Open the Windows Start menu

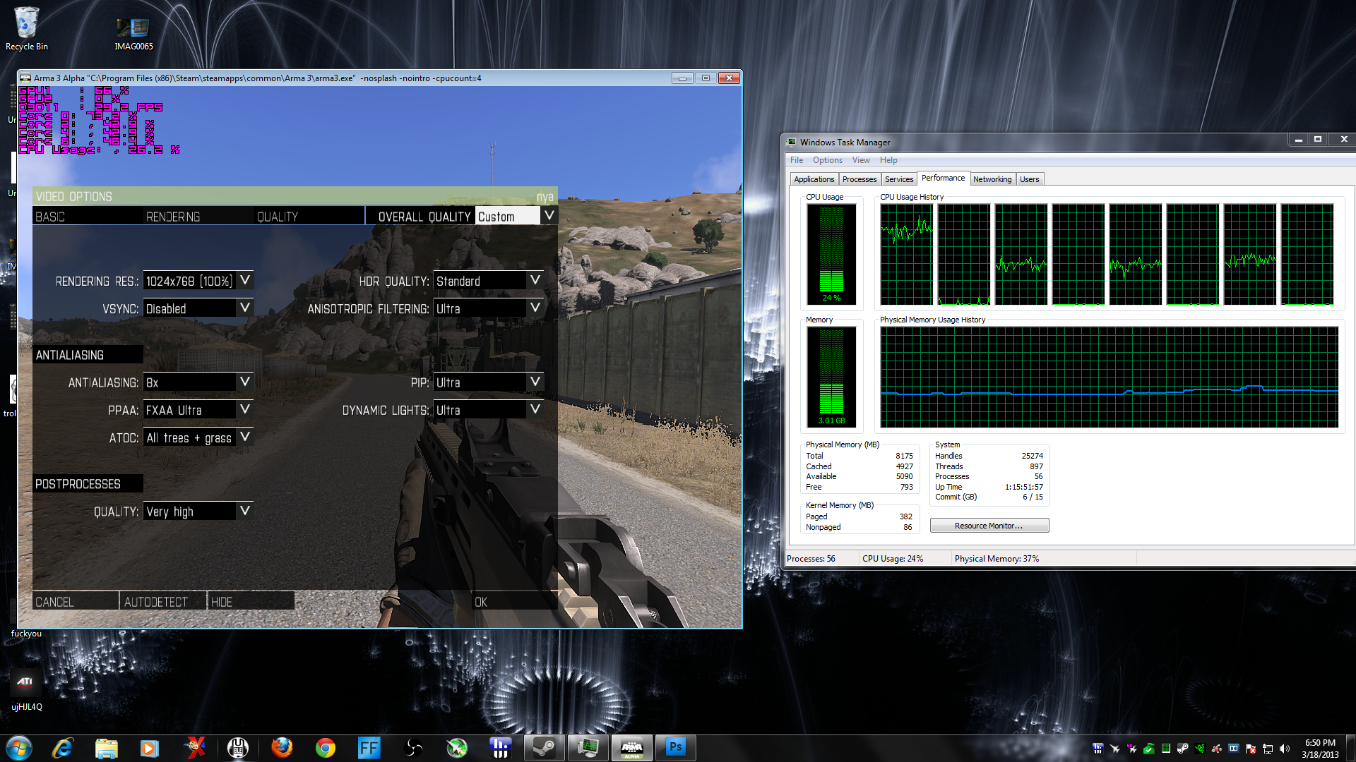[x=19, y=748]
